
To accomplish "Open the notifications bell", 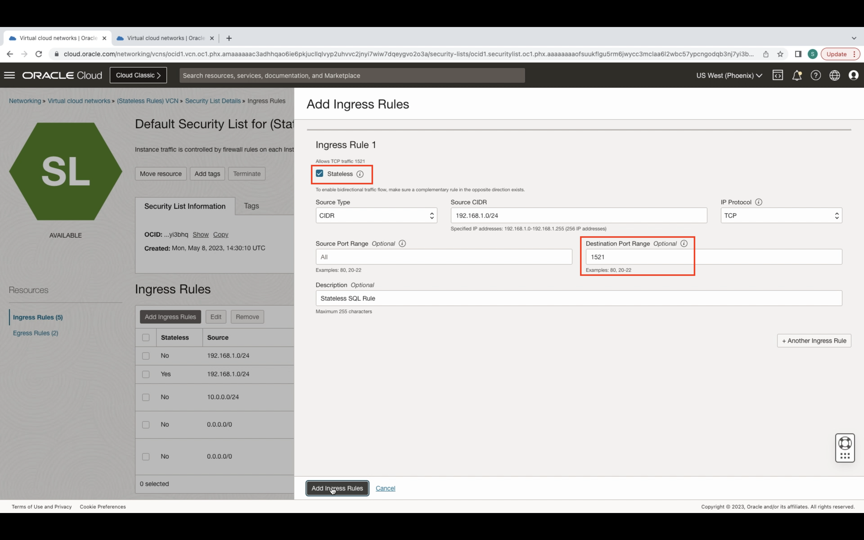I will [x=796, y=75].
